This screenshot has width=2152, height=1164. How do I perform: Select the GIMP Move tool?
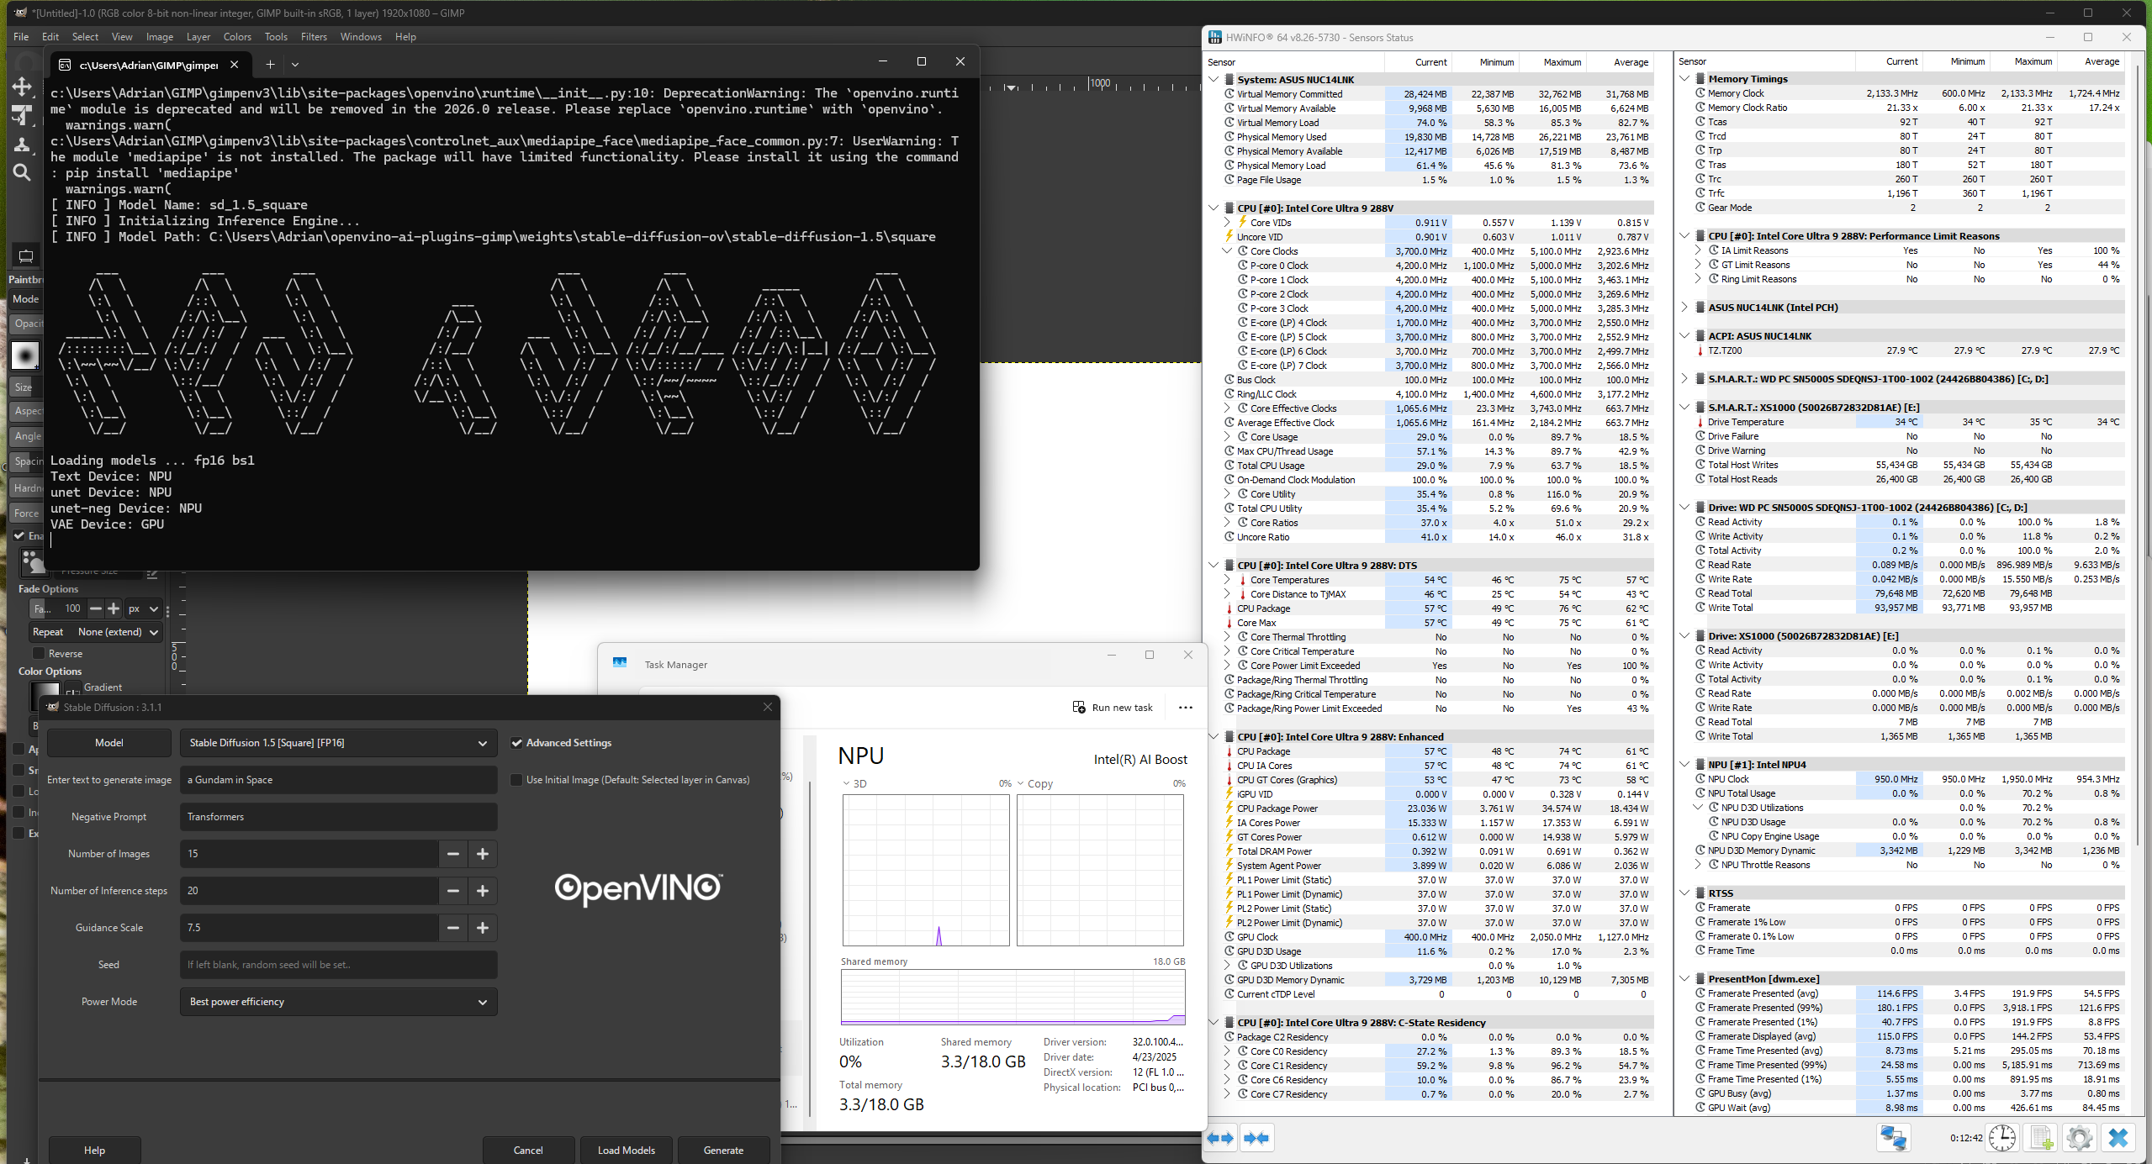pyautogui.click(x=22, y=87)
